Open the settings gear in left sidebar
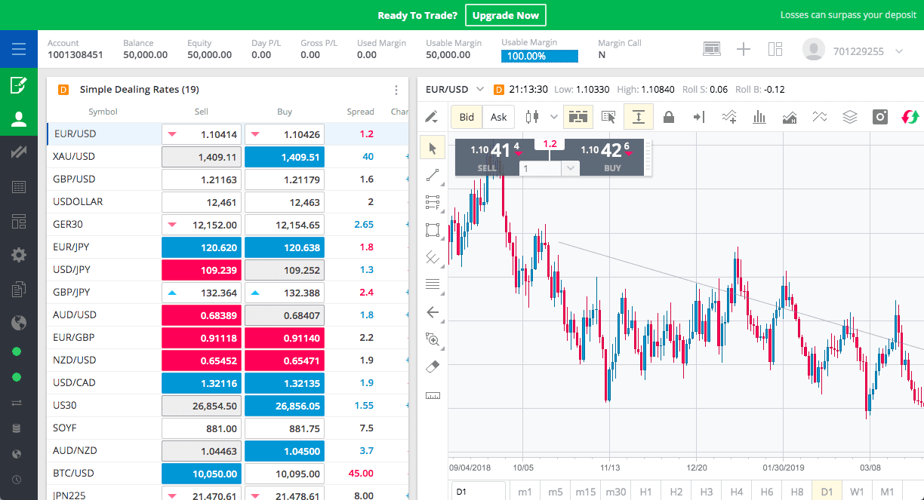This screenshot has width=924, height=500. 19,254
